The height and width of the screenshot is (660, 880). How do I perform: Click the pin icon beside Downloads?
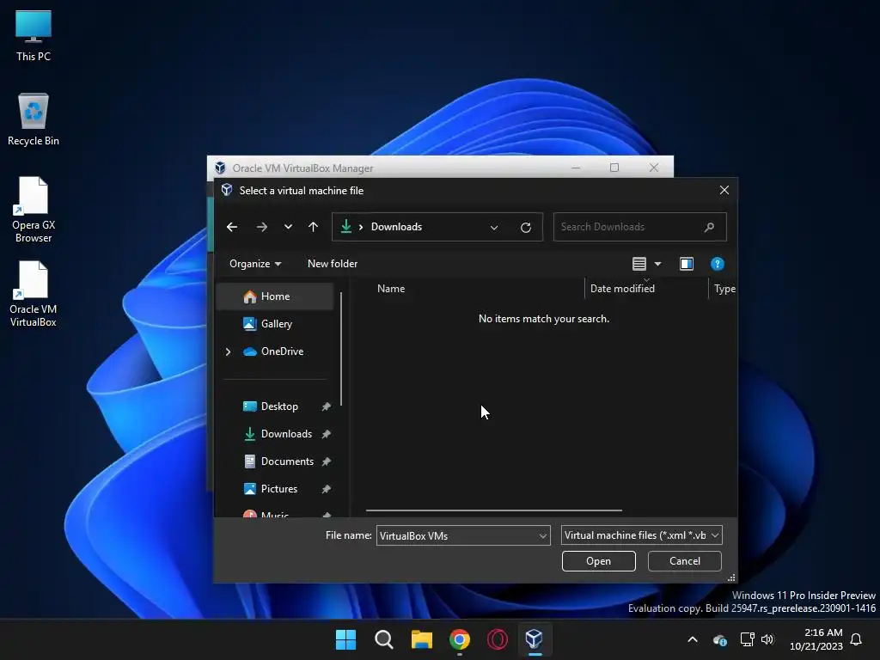326,434
